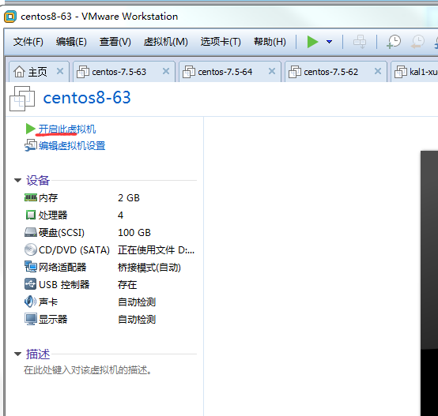This screenshot has height=416, width=438.
Task: Open the 查看(V) menu
Action: pyautogui.click(x=115, y=42)
